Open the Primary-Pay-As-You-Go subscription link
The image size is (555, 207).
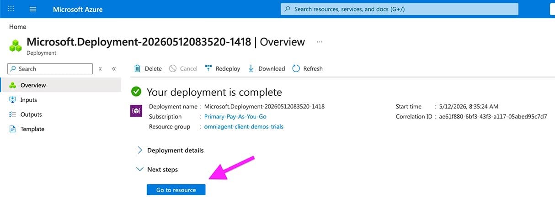click(235, 116)
